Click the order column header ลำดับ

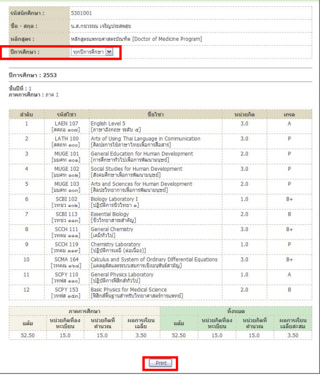click(x=27, y=114)
